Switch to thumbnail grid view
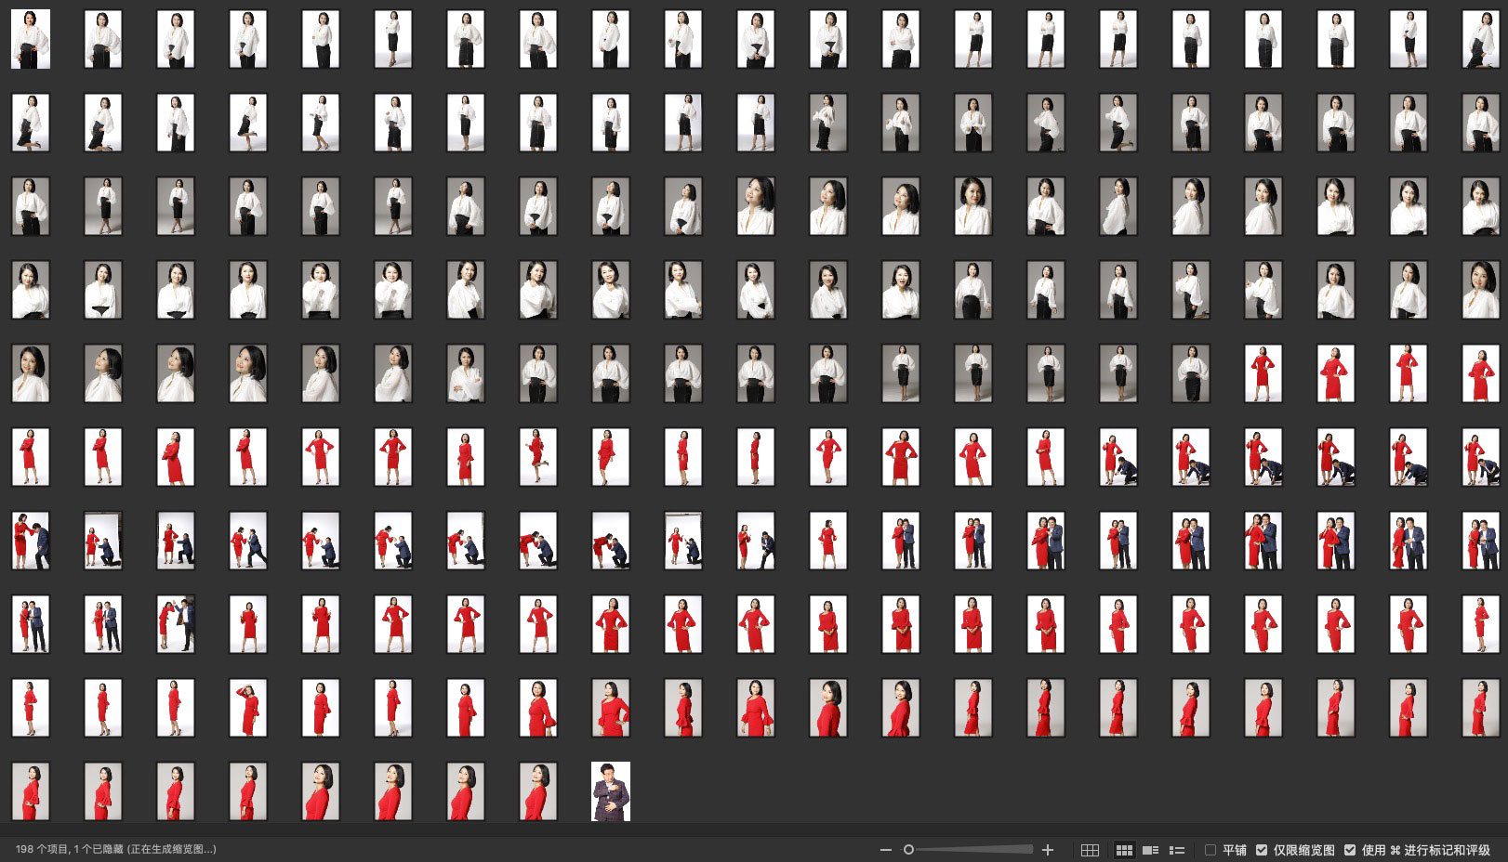Viewport: 1508px width, 862px height. (1124, 850)
